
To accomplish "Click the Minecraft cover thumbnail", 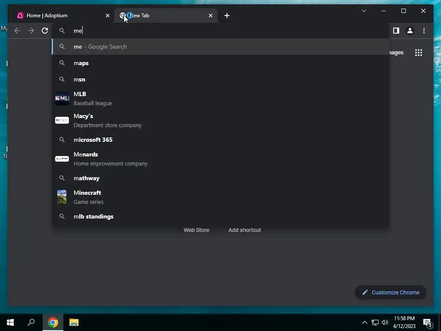I will coord(62,197).
